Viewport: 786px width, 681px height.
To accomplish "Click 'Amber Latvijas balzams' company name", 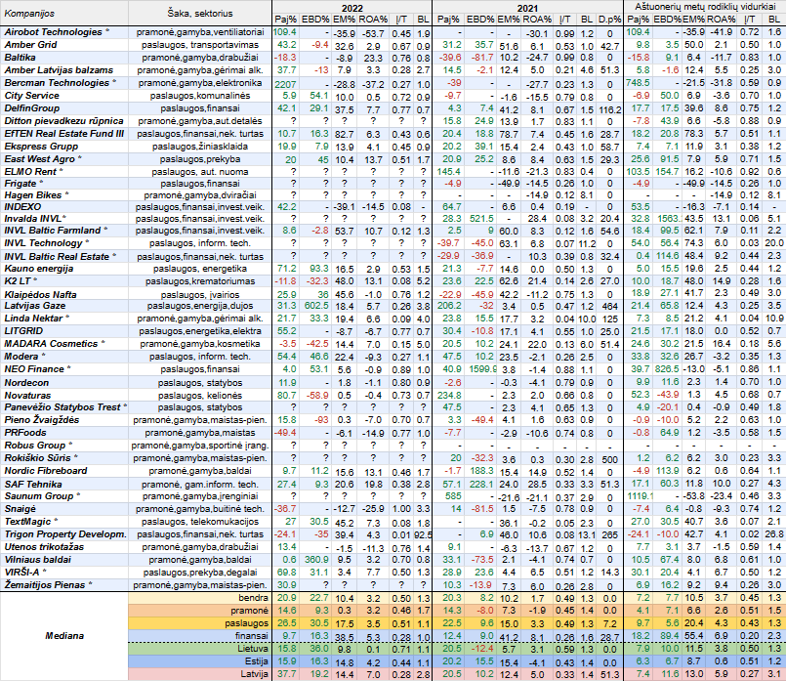I will (64, 70).
